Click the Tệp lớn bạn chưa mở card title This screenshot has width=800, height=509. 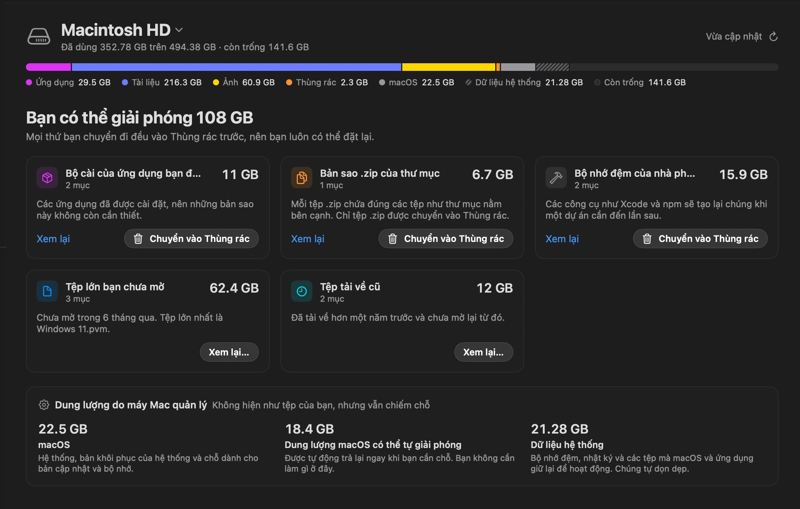115,287
